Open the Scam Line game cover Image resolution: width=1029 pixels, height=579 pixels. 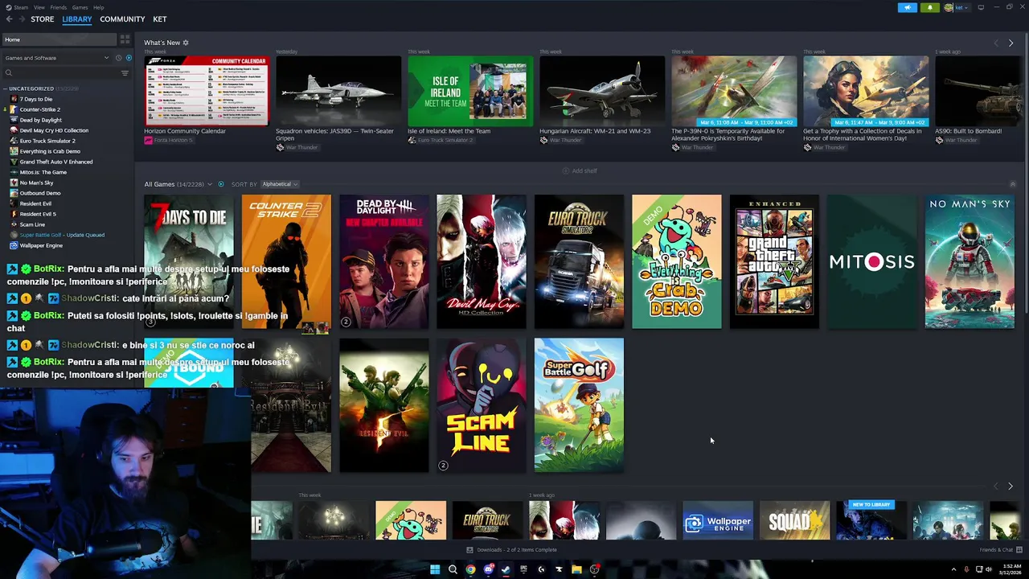coord(482,405)
